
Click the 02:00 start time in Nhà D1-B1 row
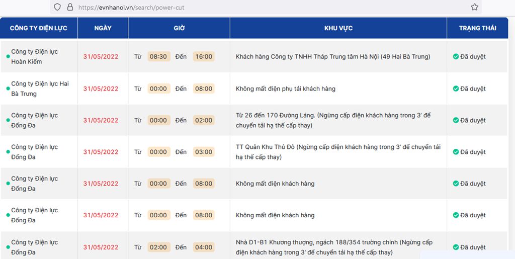158,247
